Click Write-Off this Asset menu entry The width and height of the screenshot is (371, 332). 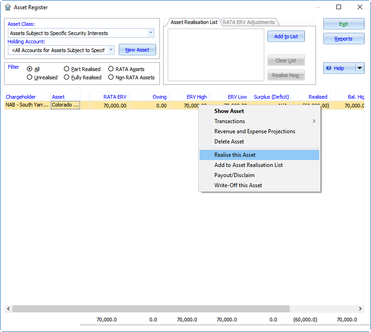pos(238,185)
